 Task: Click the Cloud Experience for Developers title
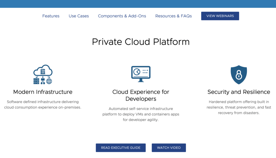click(x=141, y=95)
